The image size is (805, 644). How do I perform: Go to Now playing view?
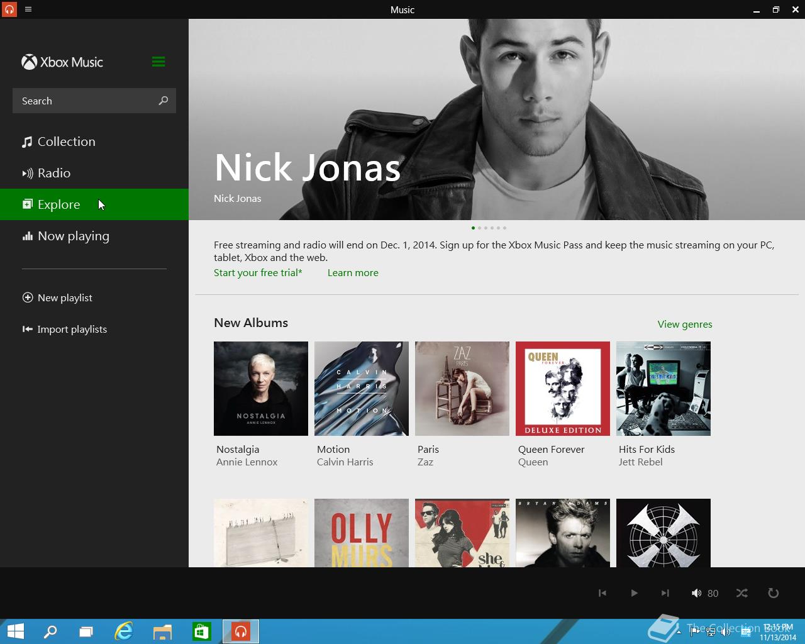pos(94,236)
